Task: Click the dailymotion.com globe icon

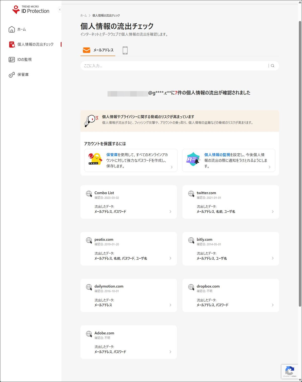Action: pos(89,287)
